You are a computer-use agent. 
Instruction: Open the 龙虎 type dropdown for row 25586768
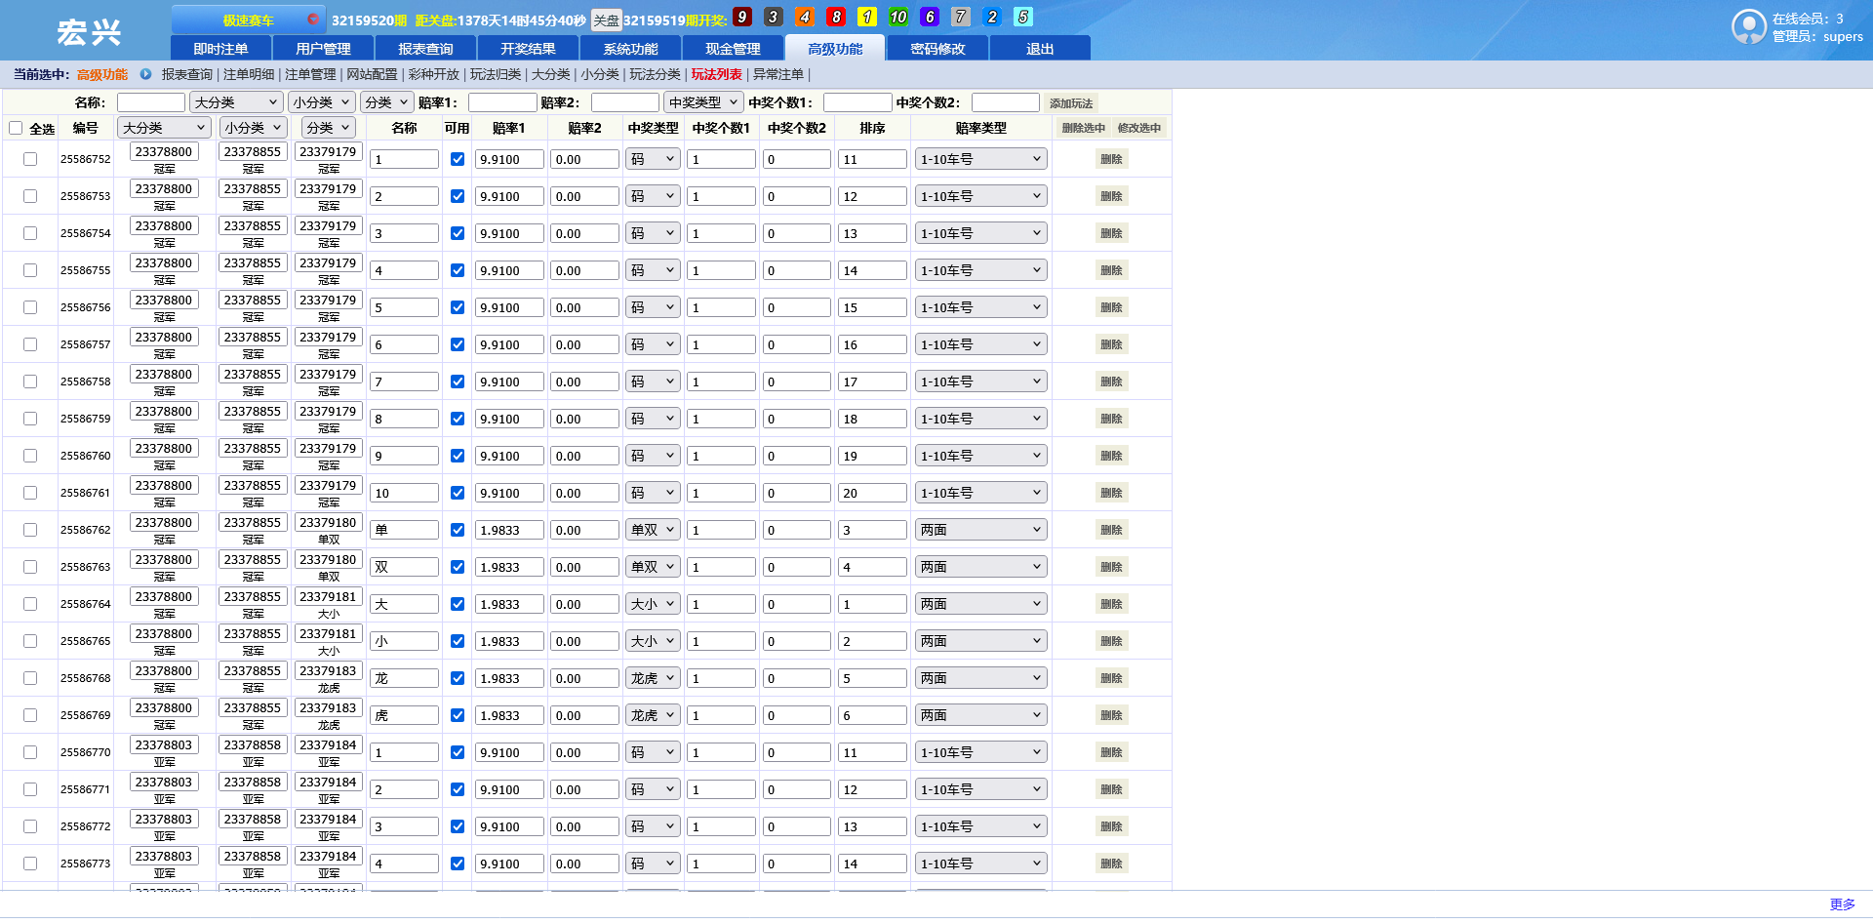click(x=653, y=678)
